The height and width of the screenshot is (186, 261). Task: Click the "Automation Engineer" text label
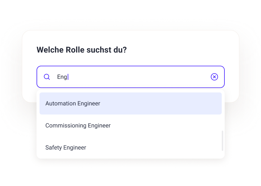point(73,103)
